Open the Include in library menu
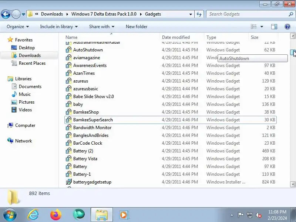This screenshot has width=296, height=222. click(x=59, y=27)
